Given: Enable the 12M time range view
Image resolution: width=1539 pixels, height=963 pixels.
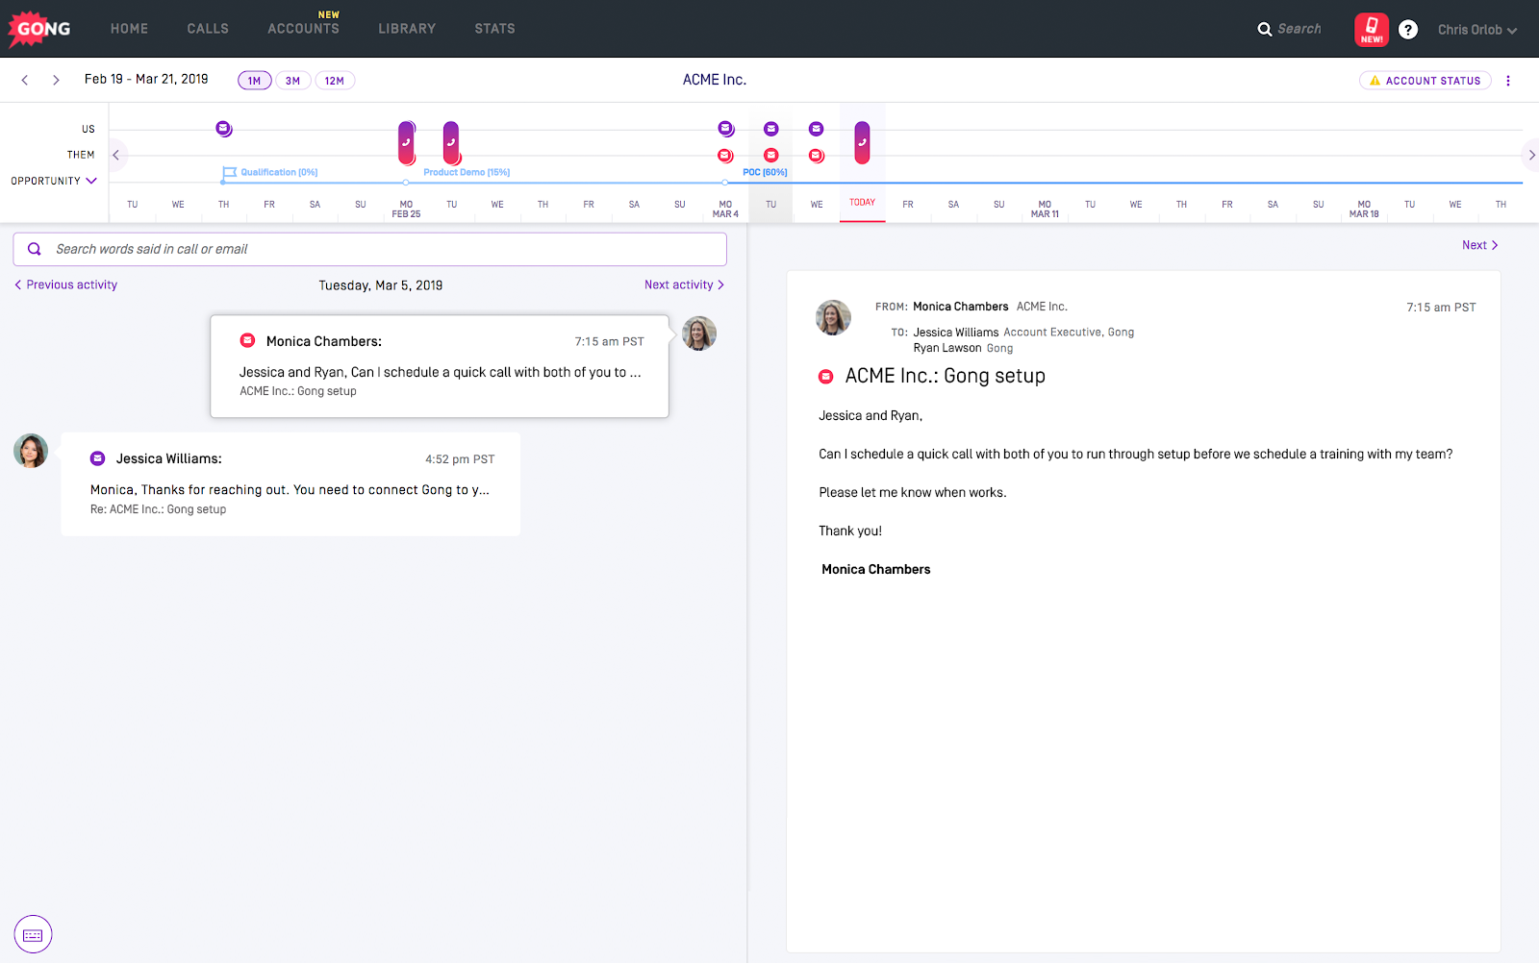Looking at the screenshot, I should pos(335,80).
